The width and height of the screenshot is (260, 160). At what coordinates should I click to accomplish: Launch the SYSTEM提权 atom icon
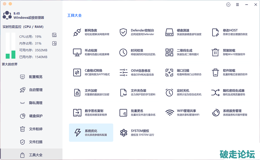[123, 133]
